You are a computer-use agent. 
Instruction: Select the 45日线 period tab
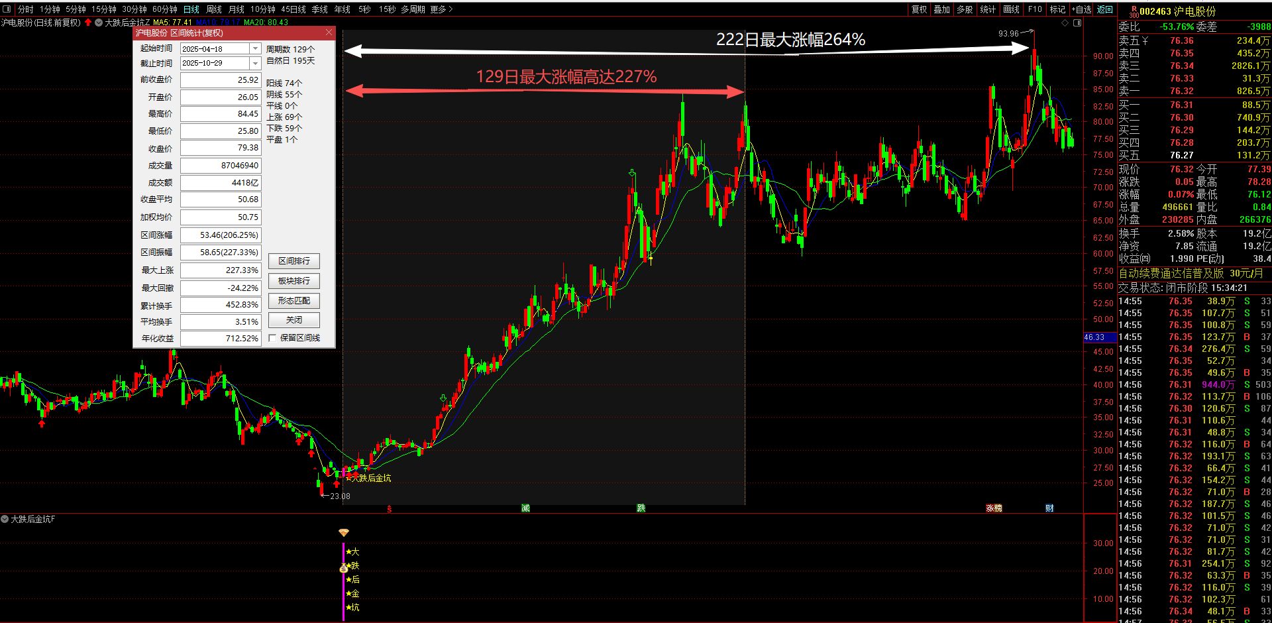point(293,9)
